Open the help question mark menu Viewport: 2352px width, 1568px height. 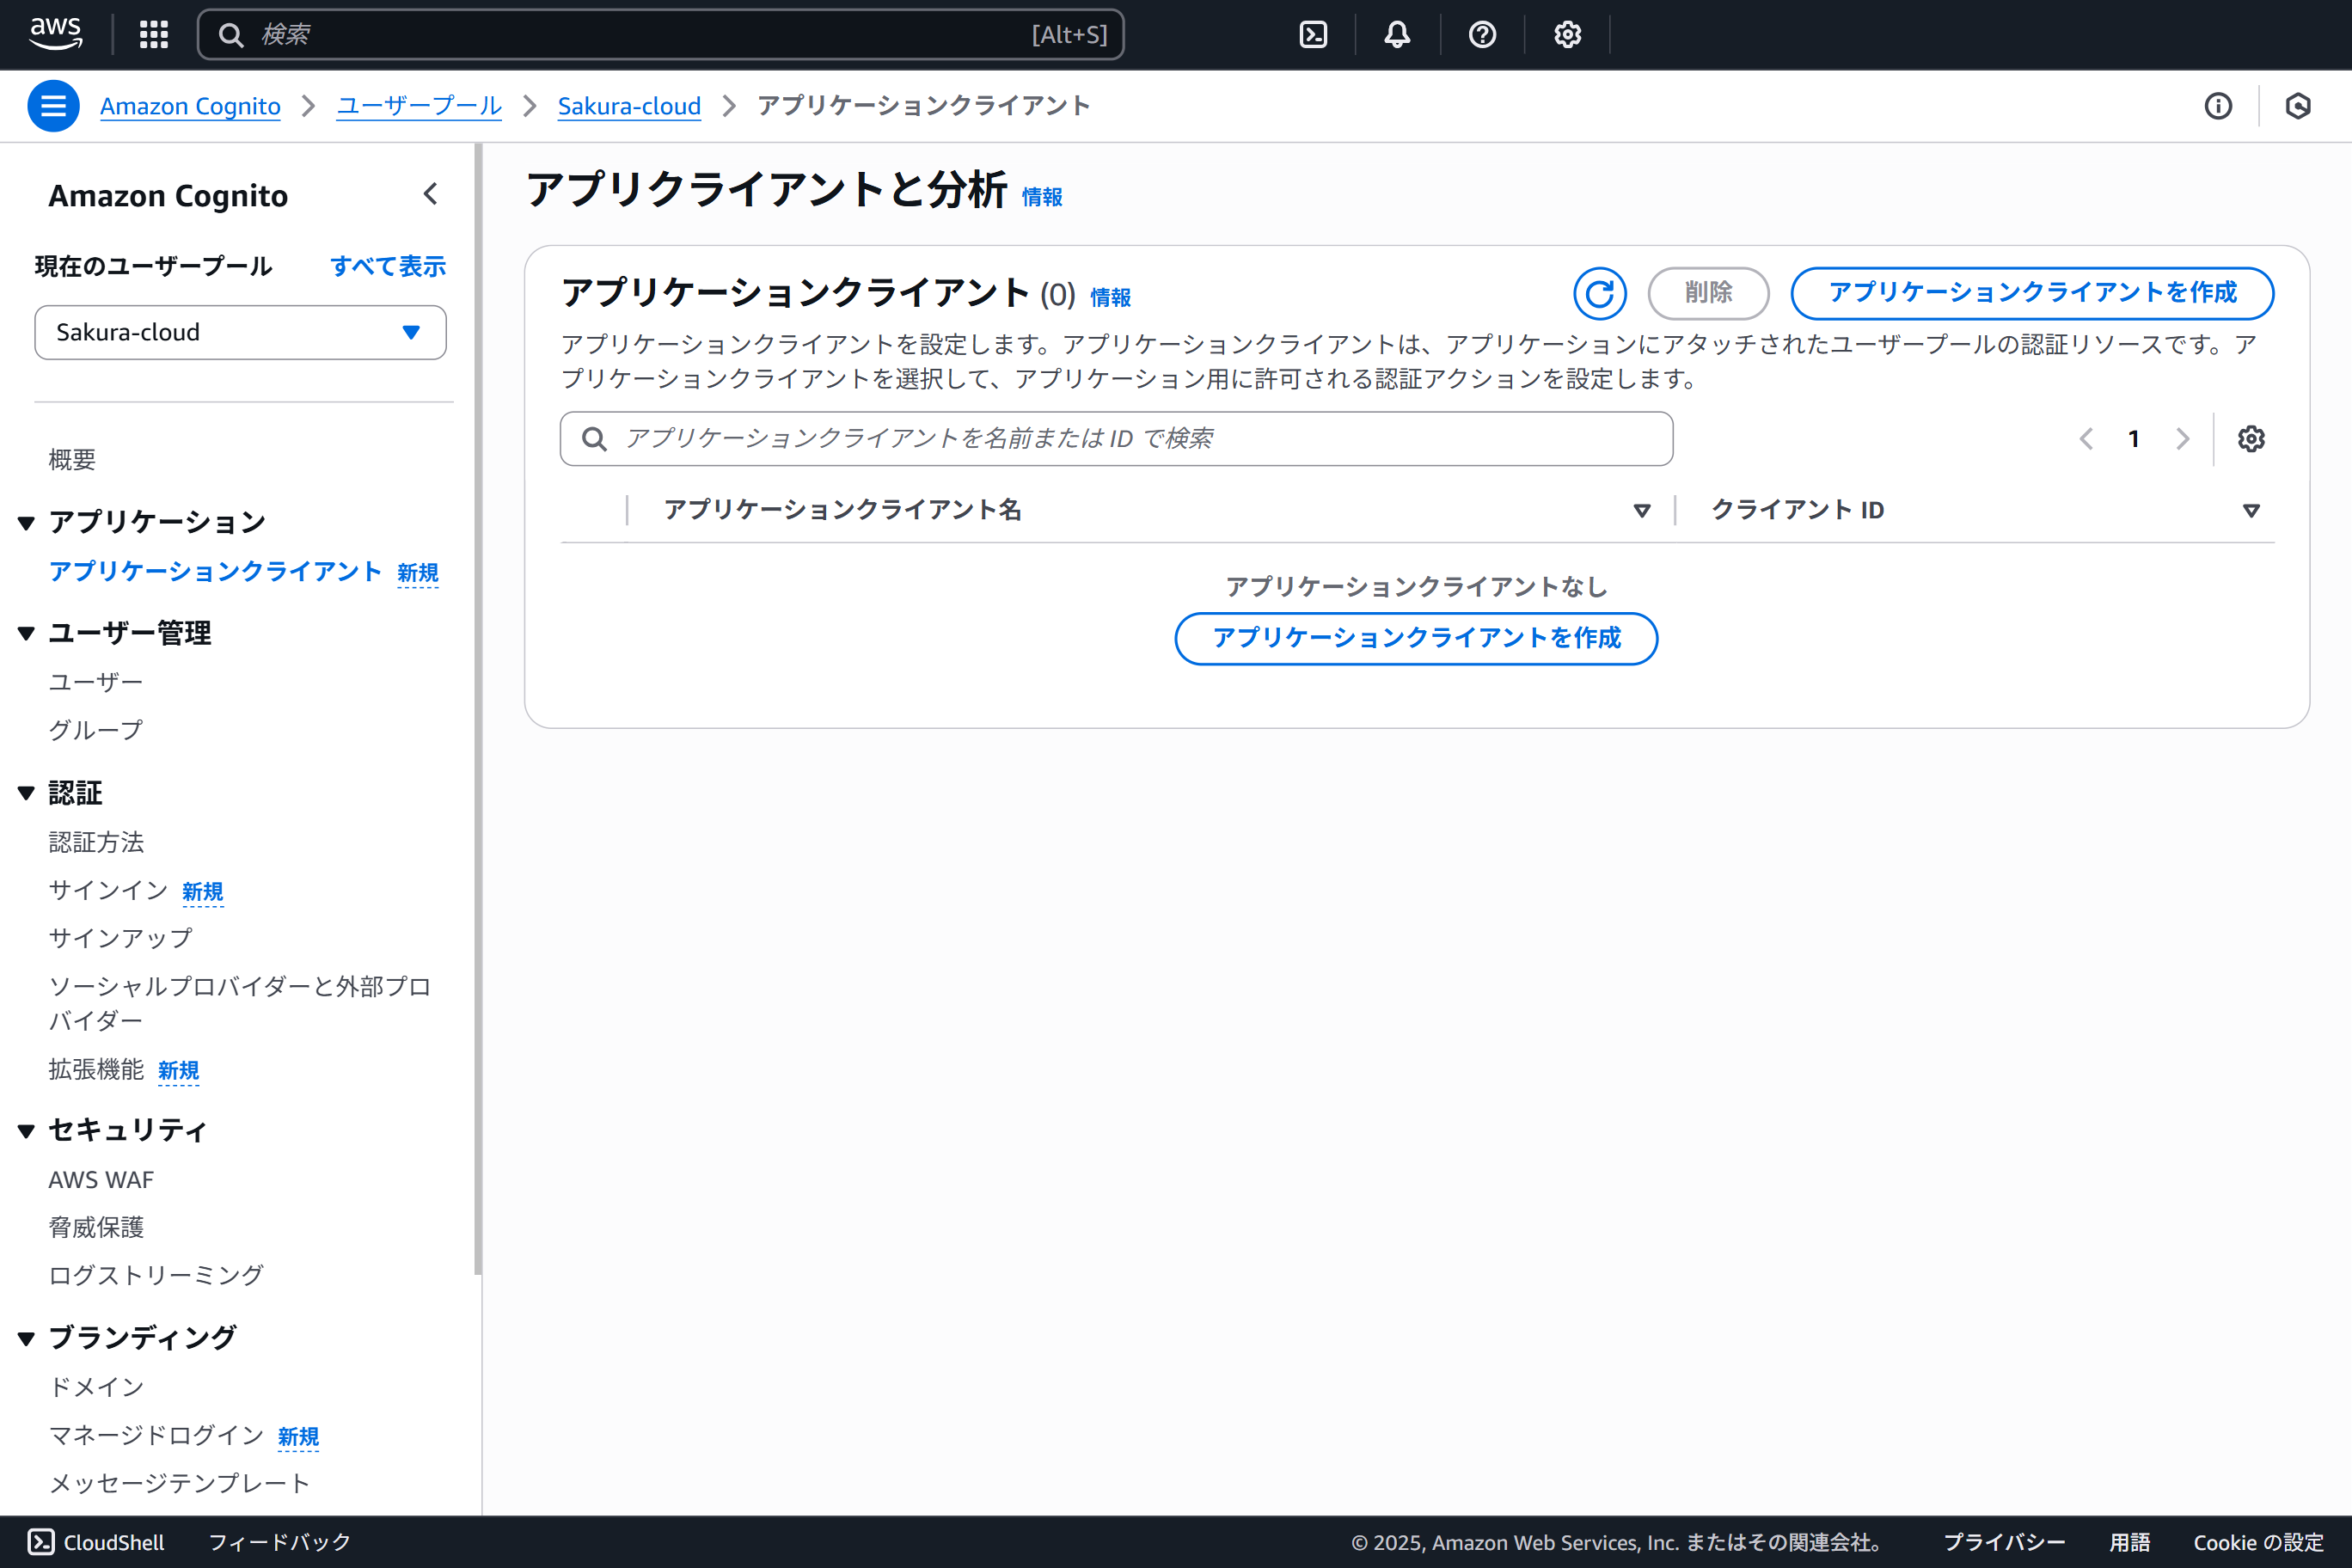[1482, 35]
